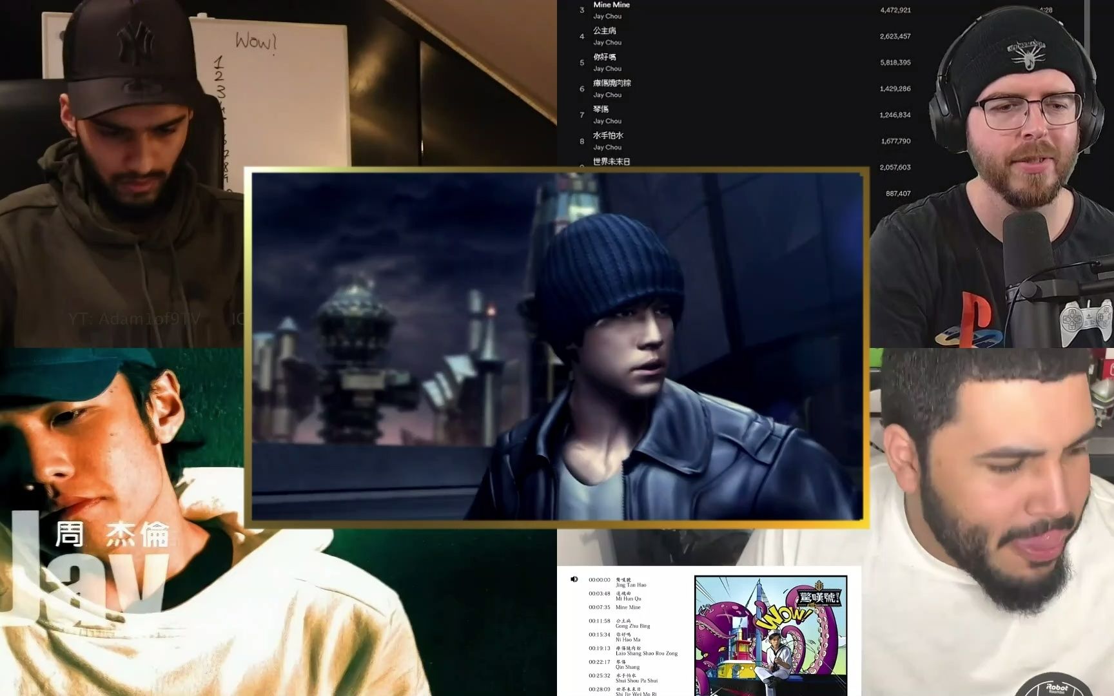
Task: Select Laio Shang Shao Rou Zong title
Action: tap(647, 653)
